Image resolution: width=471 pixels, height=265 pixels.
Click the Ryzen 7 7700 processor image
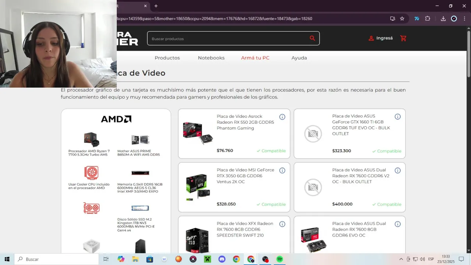tap(91, 140)
